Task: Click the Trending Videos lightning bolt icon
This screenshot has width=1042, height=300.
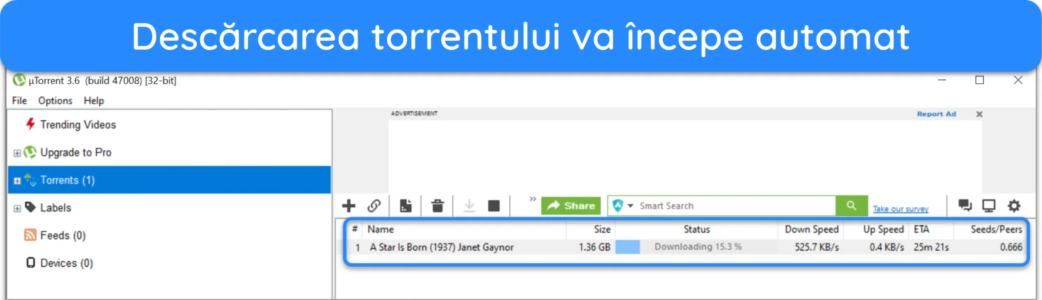Action: coord(30,124)
